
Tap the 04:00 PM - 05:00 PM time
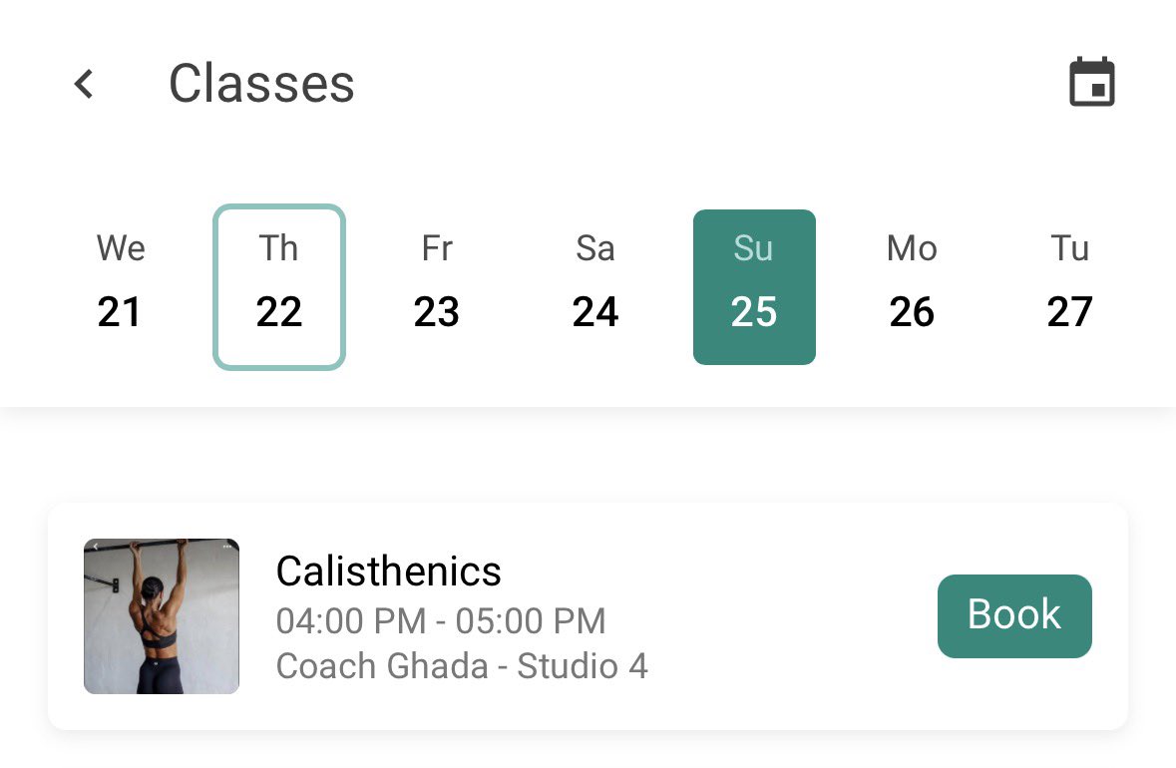tap(441, 621)
